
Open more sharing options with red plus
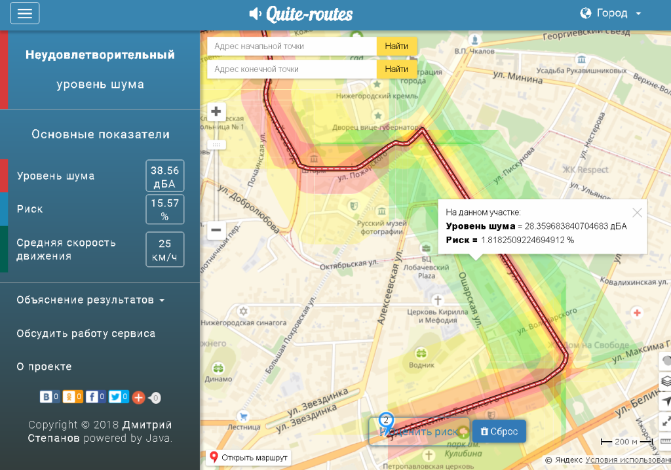point(138,397)
